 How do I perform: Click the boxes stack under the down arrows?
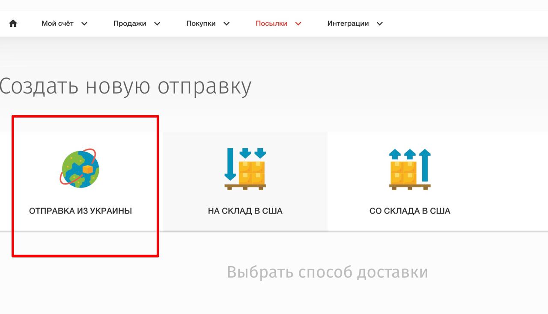click(x=253, y=173)
